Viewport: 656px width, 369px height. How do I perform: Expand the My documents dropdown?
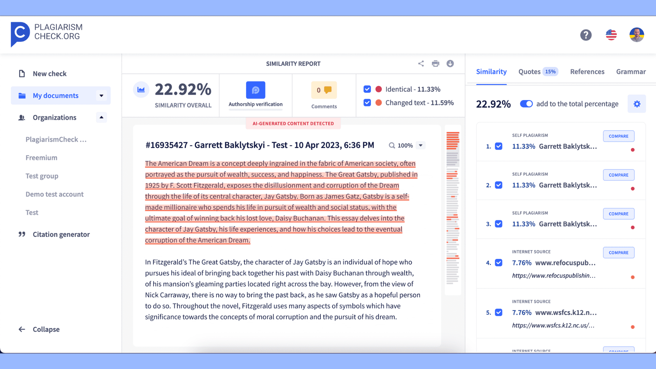[101, 95]
